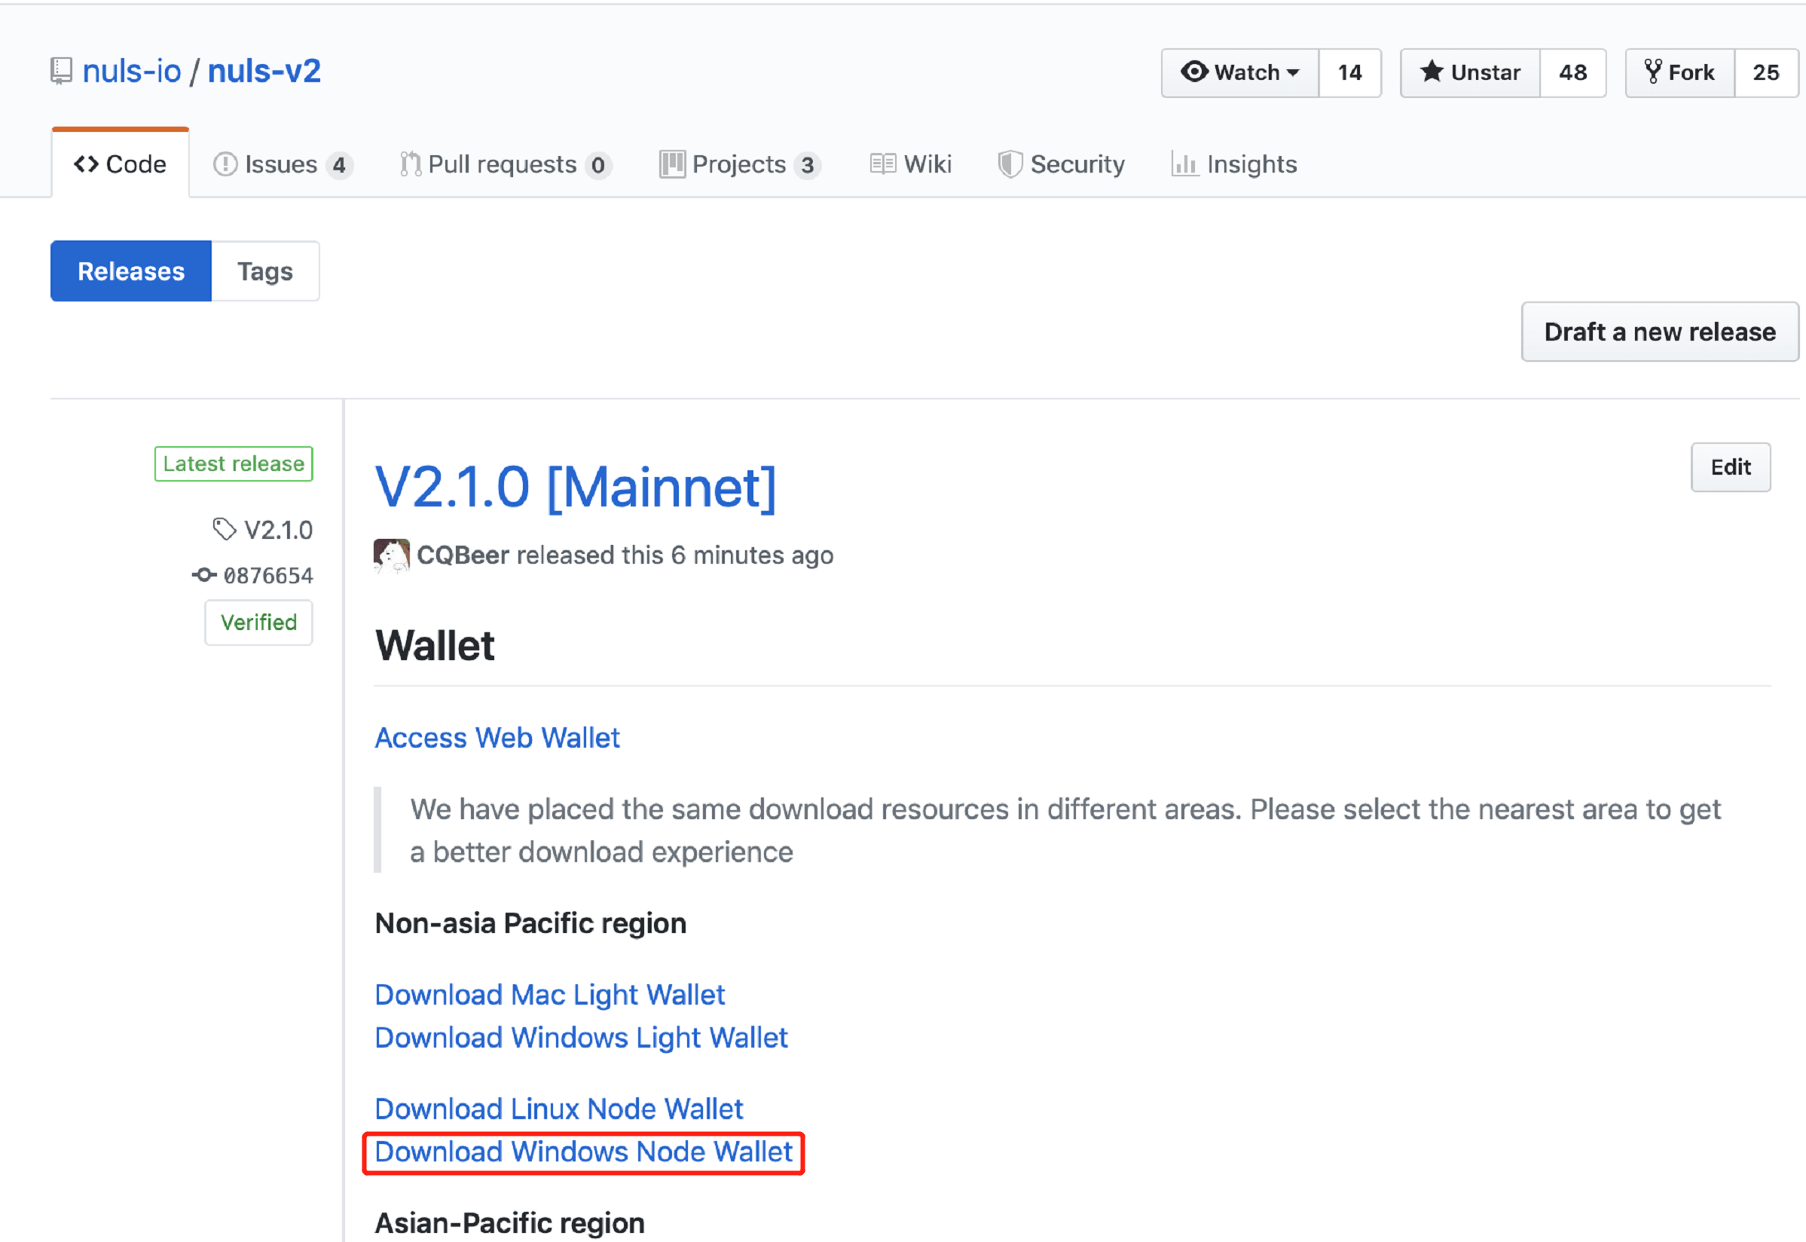Screen dimensions: 1806x1242
Task: Click the fork icon next to Fork
Action: 1654,72
